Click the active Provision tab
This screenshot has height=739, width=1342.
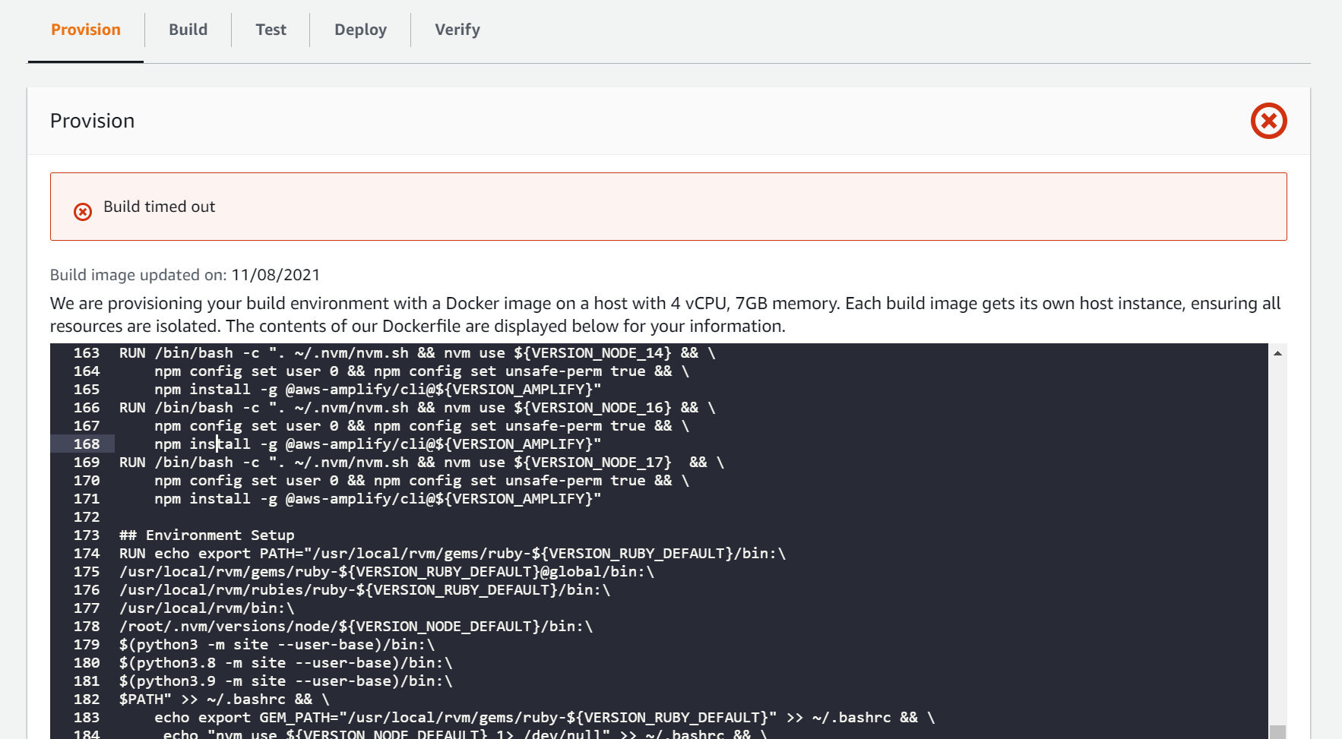(85, 30)
